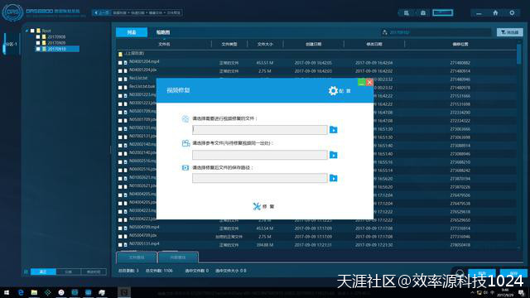Check the N04001204.mp4 file checkbox
Image resolution: width=530 pixels, height=298 pixels.
[x=120, y=63]
